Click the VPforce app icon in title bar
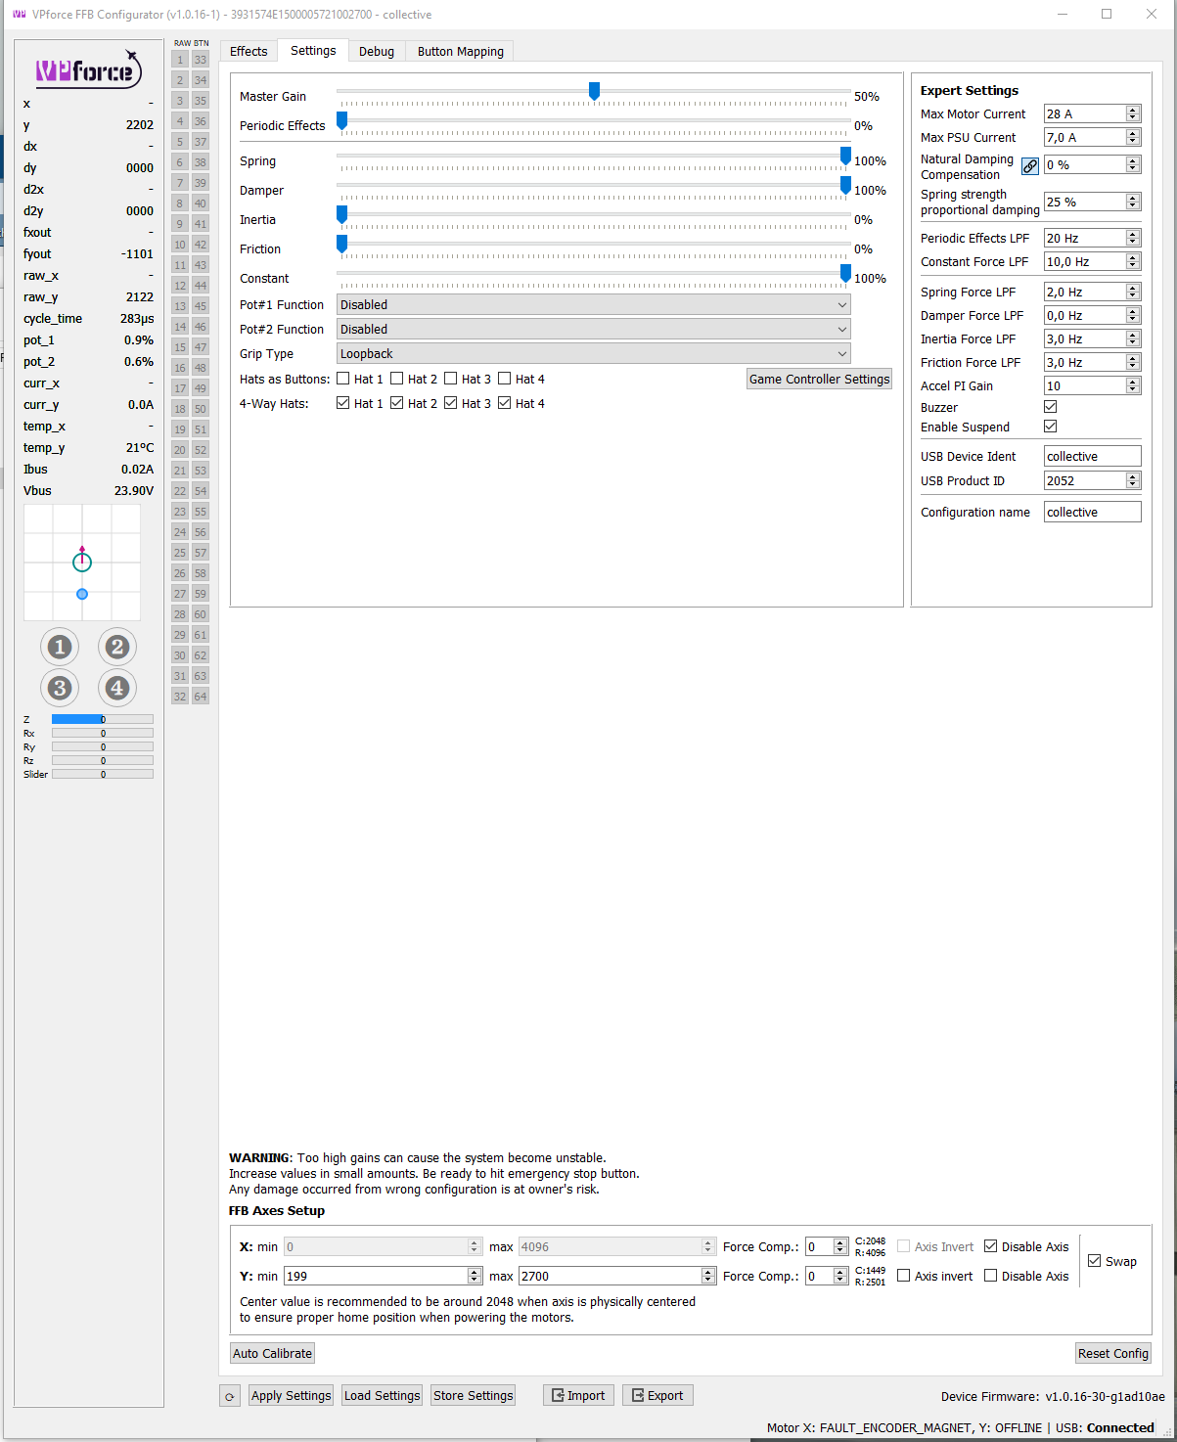Viewport: 1177px width, 1442px height. point(19,15)
